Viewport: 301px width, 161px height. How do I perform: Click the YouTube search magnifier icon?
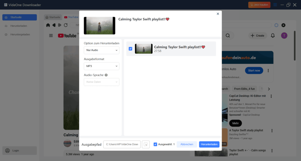click(228, 36)
